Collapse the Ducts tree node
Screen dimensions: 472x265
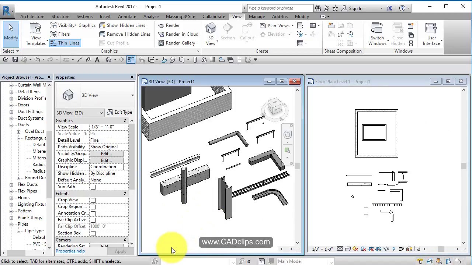click(11, 125)
